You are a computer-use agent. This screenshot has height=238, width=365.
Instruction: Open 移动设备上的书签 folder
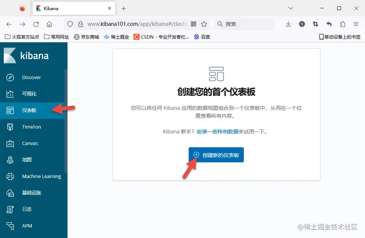[340, 37]
